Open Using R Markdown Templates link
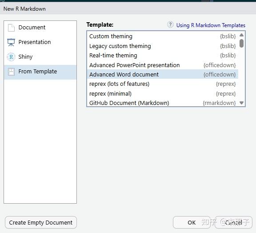 click(211, 25)
